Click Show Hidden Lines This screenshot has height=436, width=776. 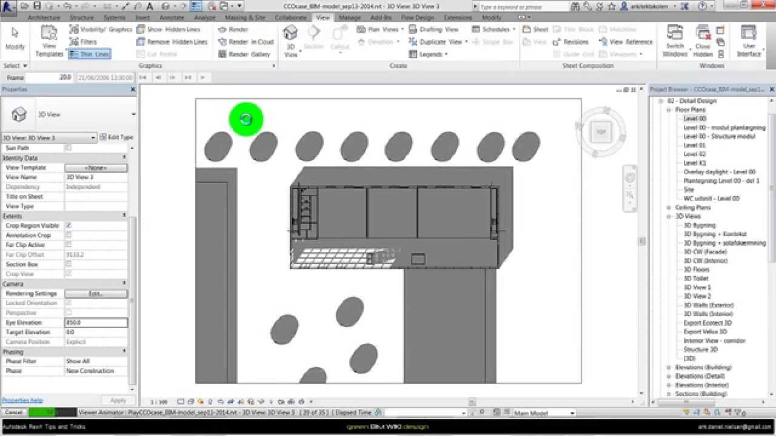click(167, 29)
